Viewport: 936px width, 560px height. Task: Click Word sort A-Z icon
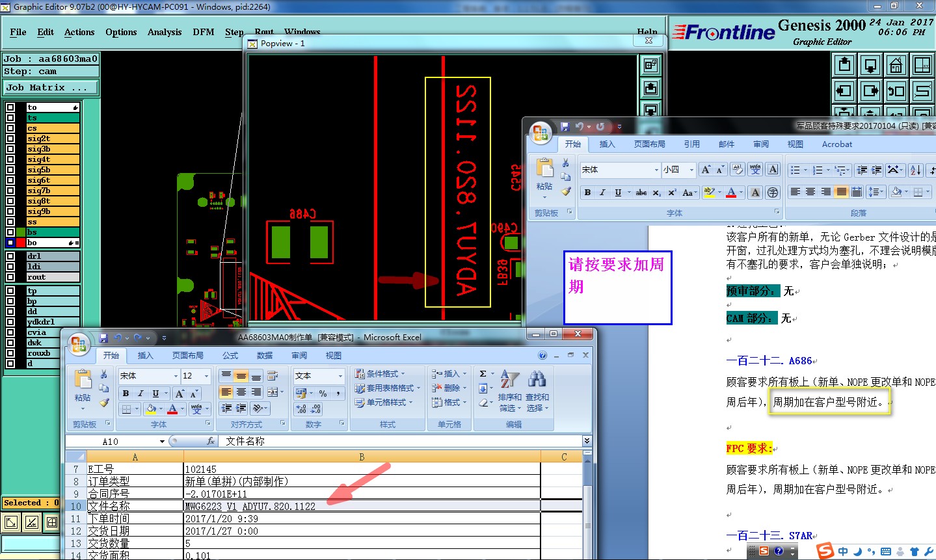916,170
